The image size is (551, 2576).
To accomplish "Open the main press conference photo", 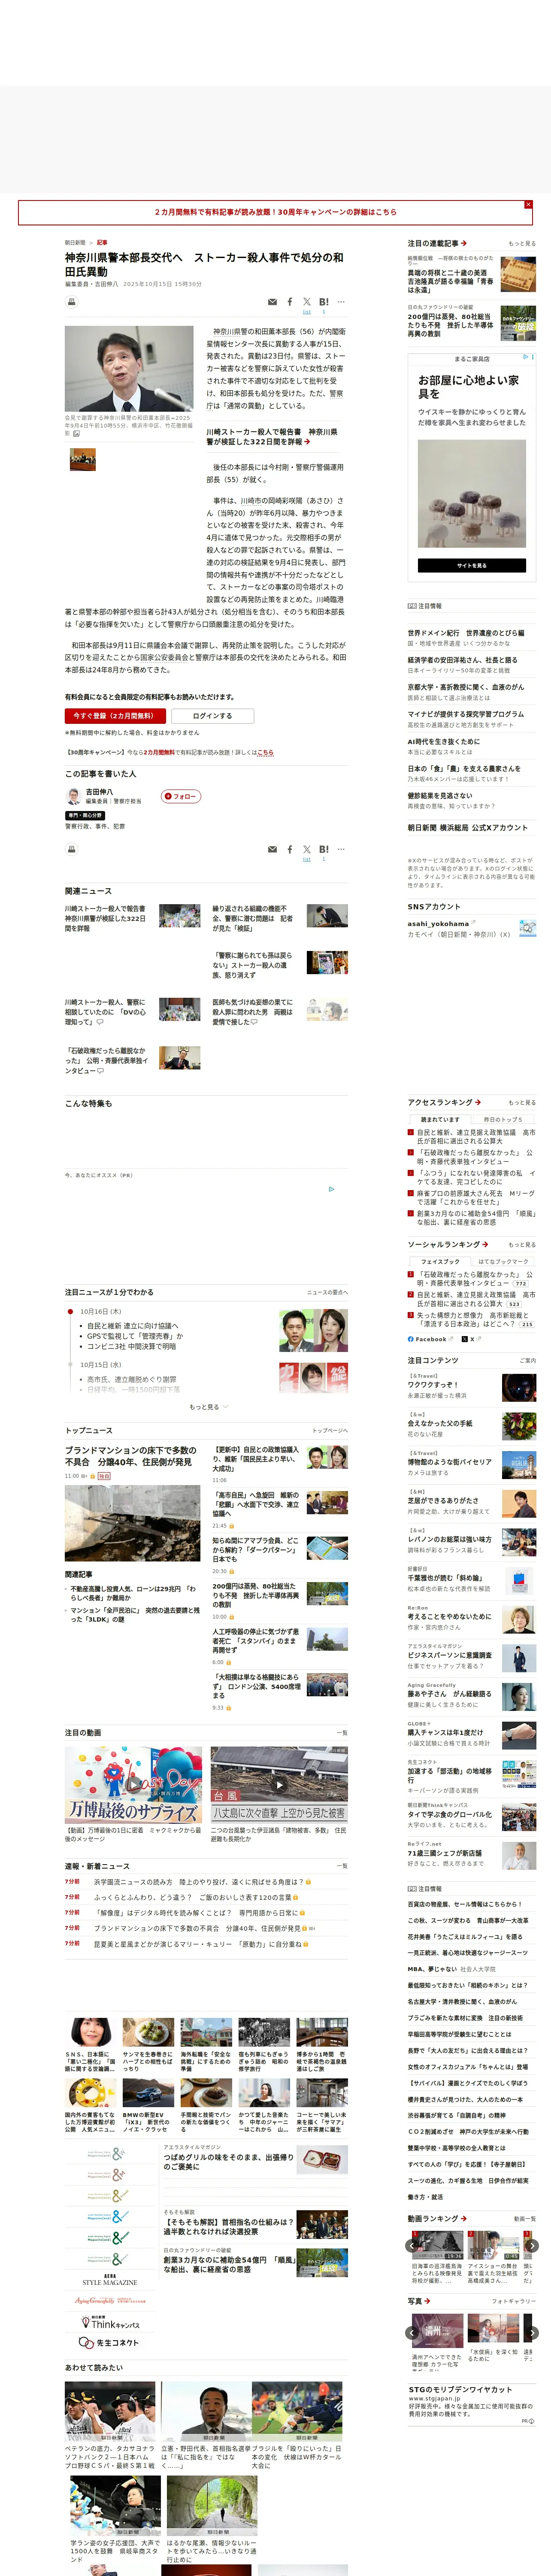I will click(129, 368).
